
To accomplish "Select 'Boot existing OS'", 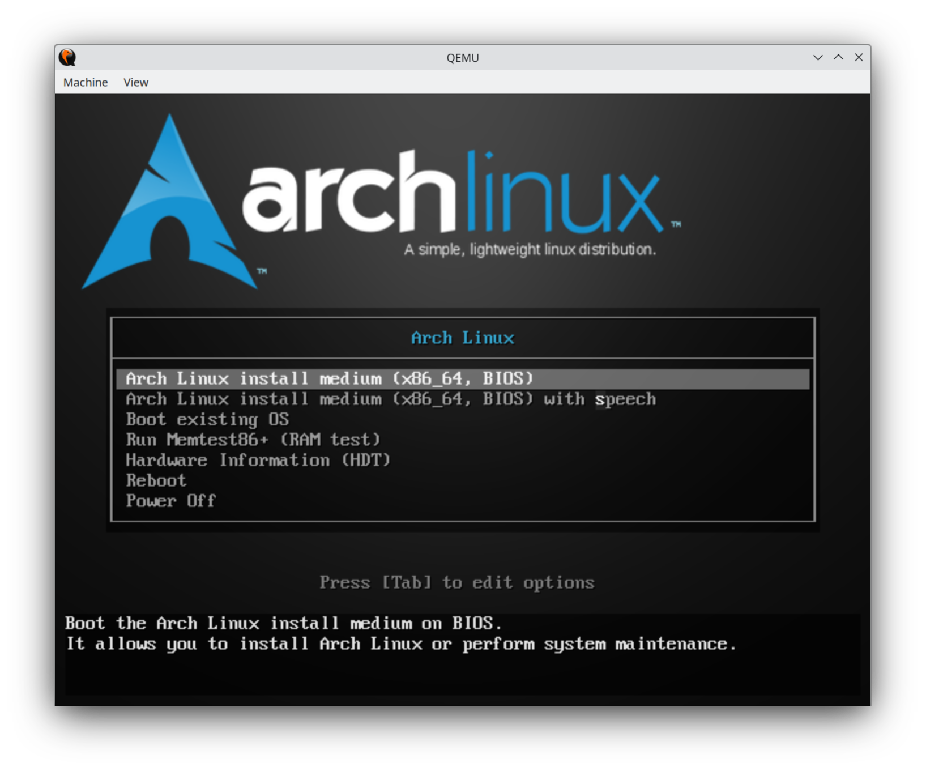I will click(208, 419).
